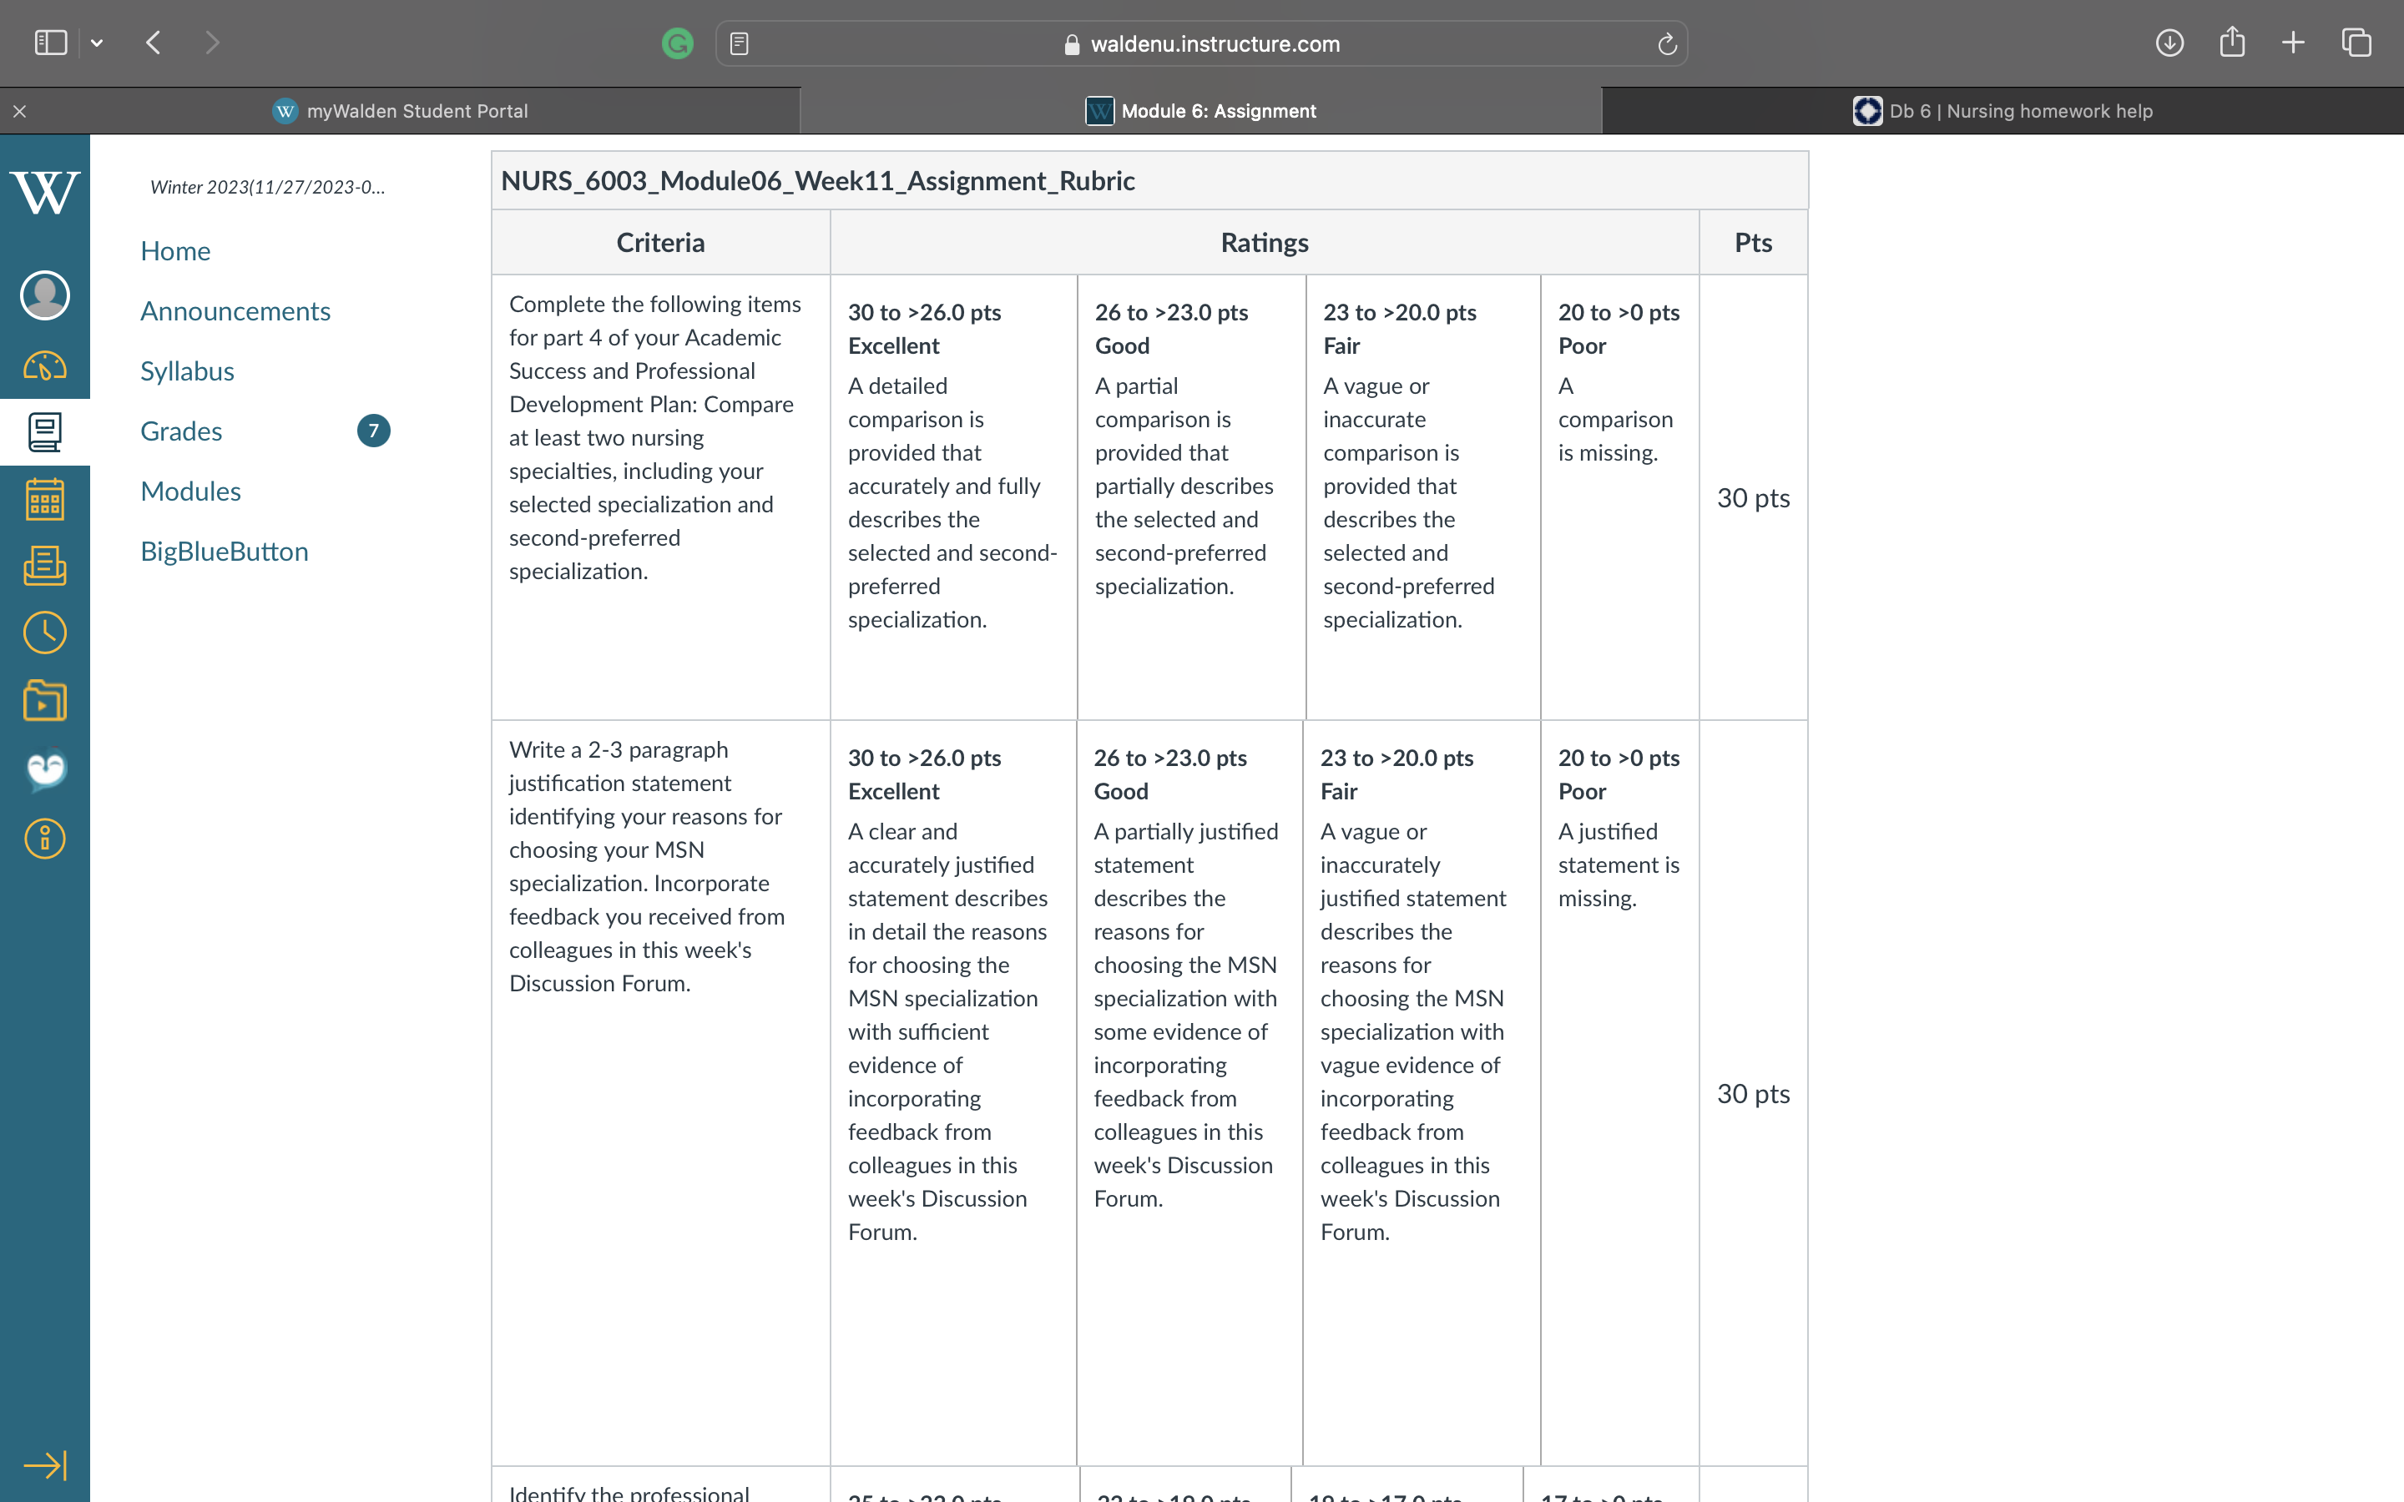Click the rubric title NURS_6003_Module06_Week11_Assignment_Rubric
Viewport: 2404px width, 1502px height.
pyautogui.click(x=817, y=181)
